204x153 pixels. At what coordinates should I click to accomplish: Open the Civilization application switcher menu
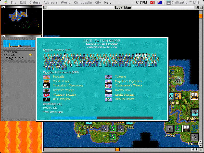(x=183, y=3)
